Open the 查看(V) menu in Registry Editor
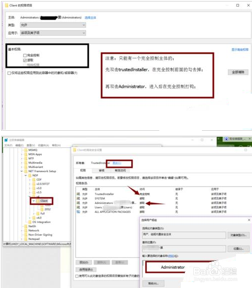Image resolution: width=252 pixels, height=288 pixels. click(x=31, y=145)
